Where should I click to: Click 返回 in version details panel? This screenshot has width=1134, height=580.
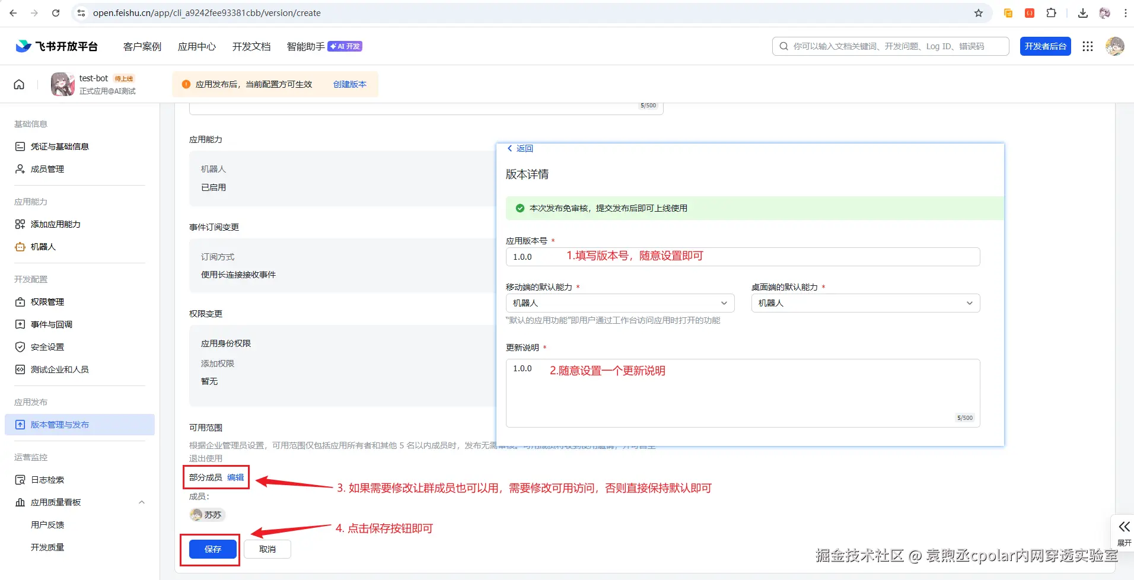520,148
